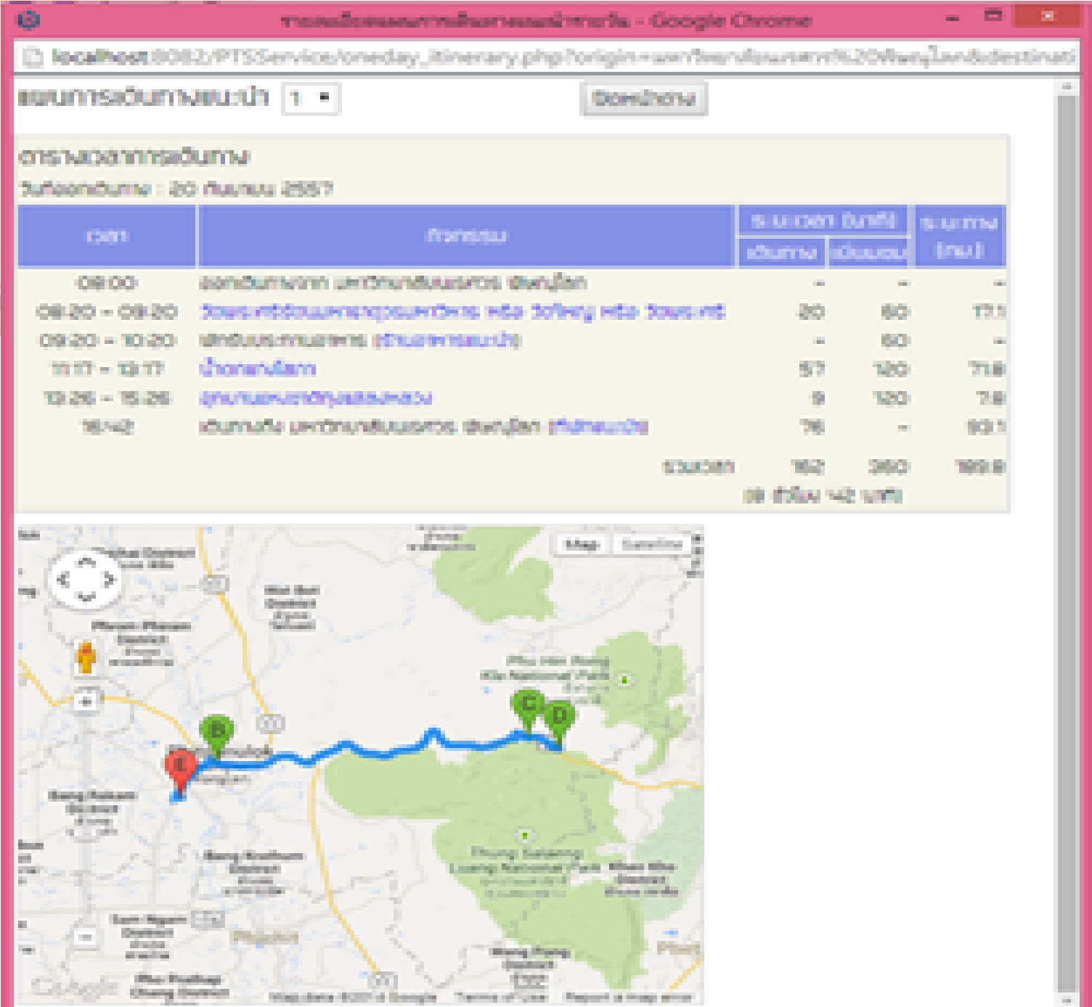Open the recommended travel plan number dropdown
The image size is (1092, 1007).
pyautogui.click(x=310, y=98)
